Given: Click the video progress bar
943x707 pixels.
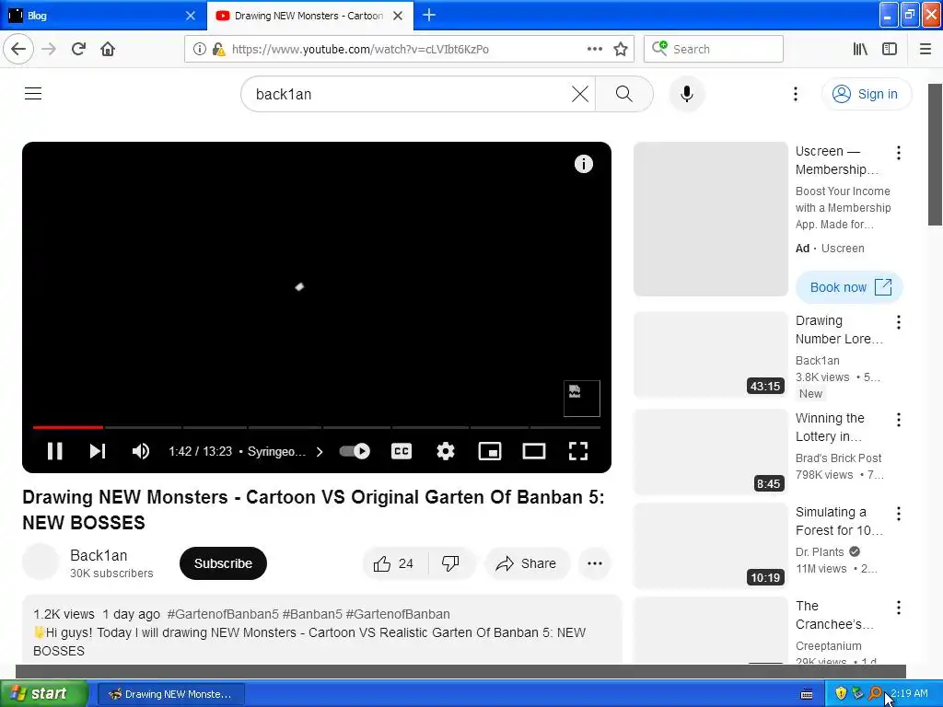Looking at the screenshot, I should (317, 427).
